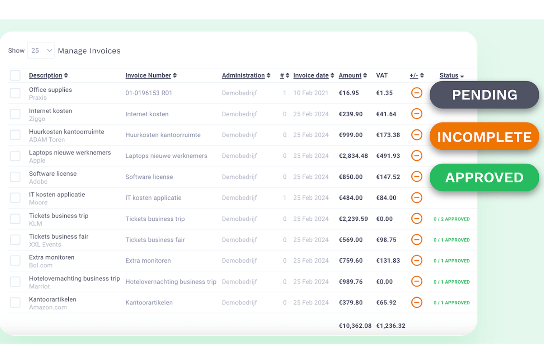Click the remove icon for Extra monitoren
Image resolution: width=544 pixels, height=363 pixels.
click(x=416, y=260)
